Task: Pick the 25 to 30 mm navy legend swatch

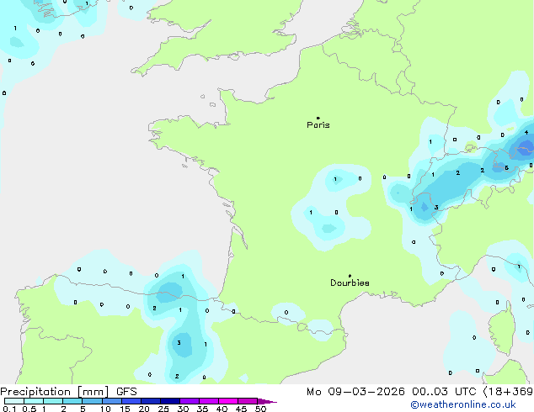Action: (x=170, y=401)
